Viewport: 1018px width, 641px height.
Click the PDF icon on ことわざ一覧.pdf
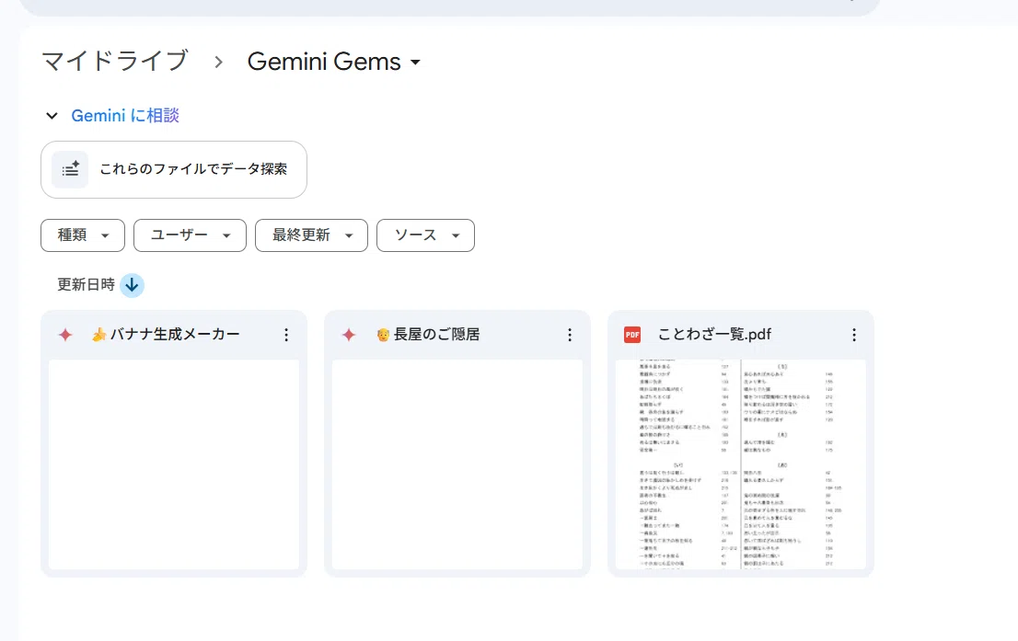click(x=632, y=335)
